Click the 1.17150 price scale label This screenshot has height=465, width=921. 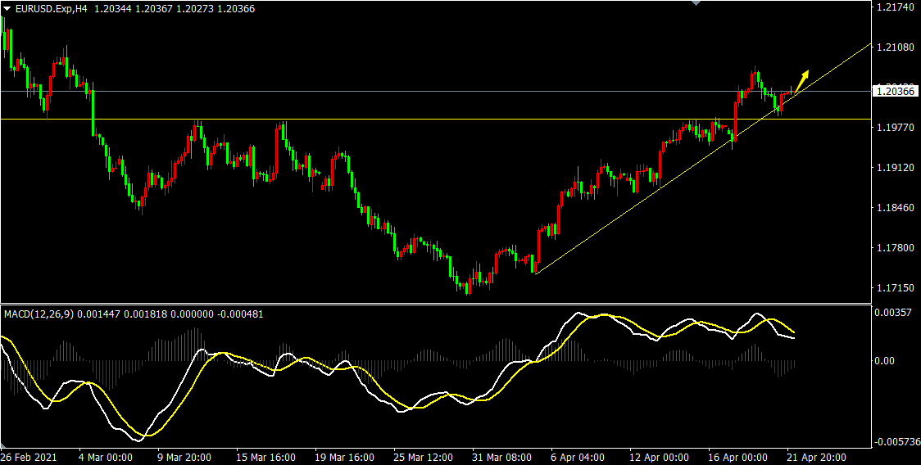pos(895,288)
